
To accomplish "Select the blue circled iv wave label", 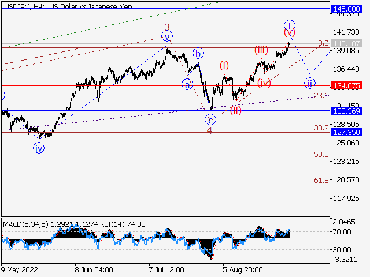I will tap(39, 148).
